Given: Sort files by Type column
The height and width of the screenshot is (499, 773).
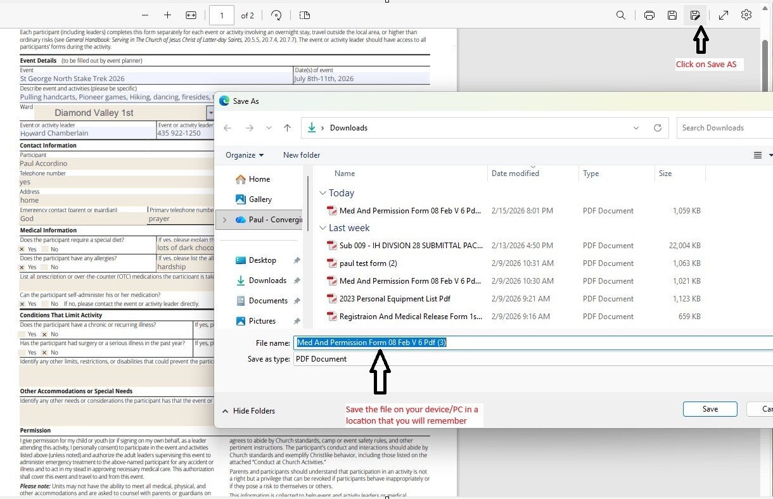Looking at the screenshot, I should pyautogui.click(x=591, y=174).
